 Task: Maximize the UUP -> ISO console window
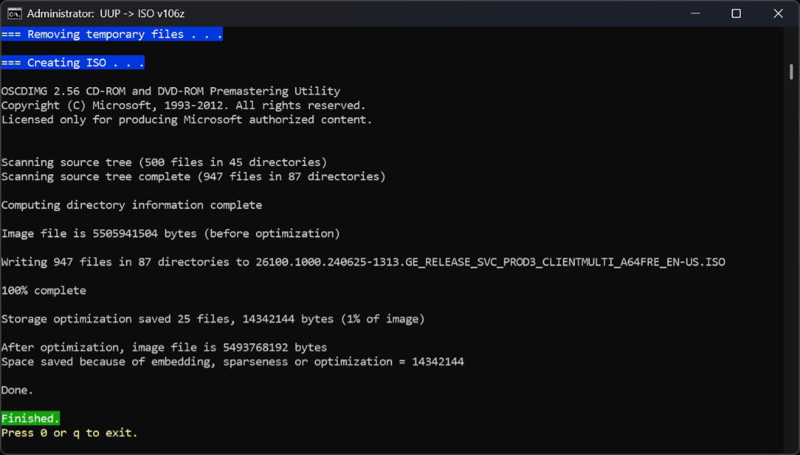click(x=736, y=14)
